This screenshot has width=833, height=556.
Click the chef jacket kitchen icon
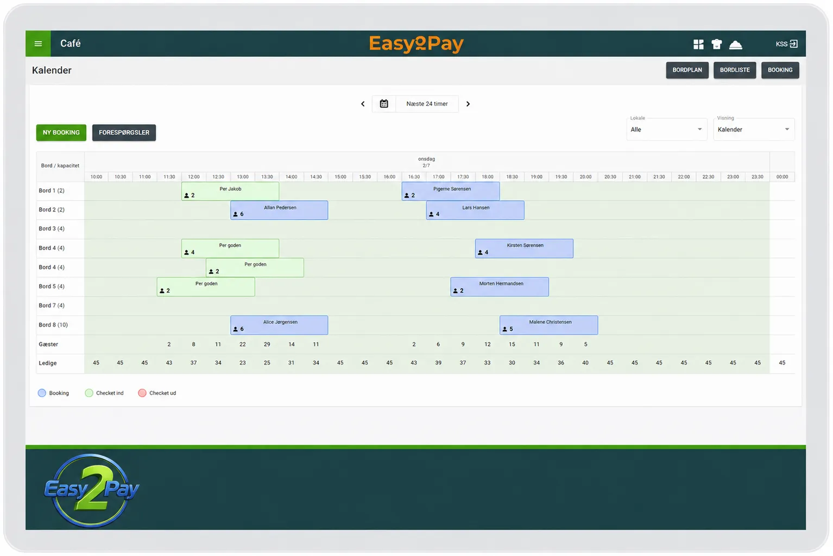pyautogui.click(x=717, y=44)
